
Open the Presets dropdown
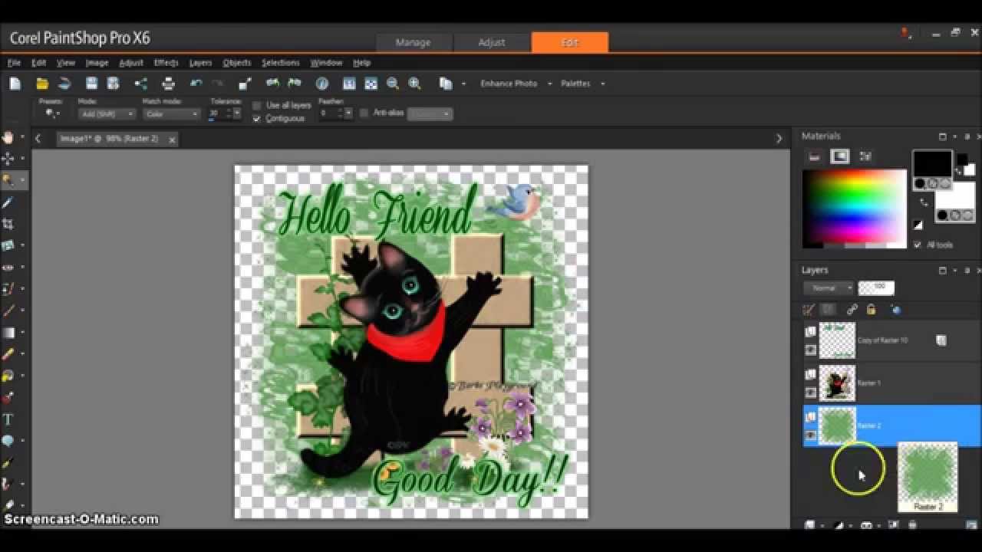52,113
